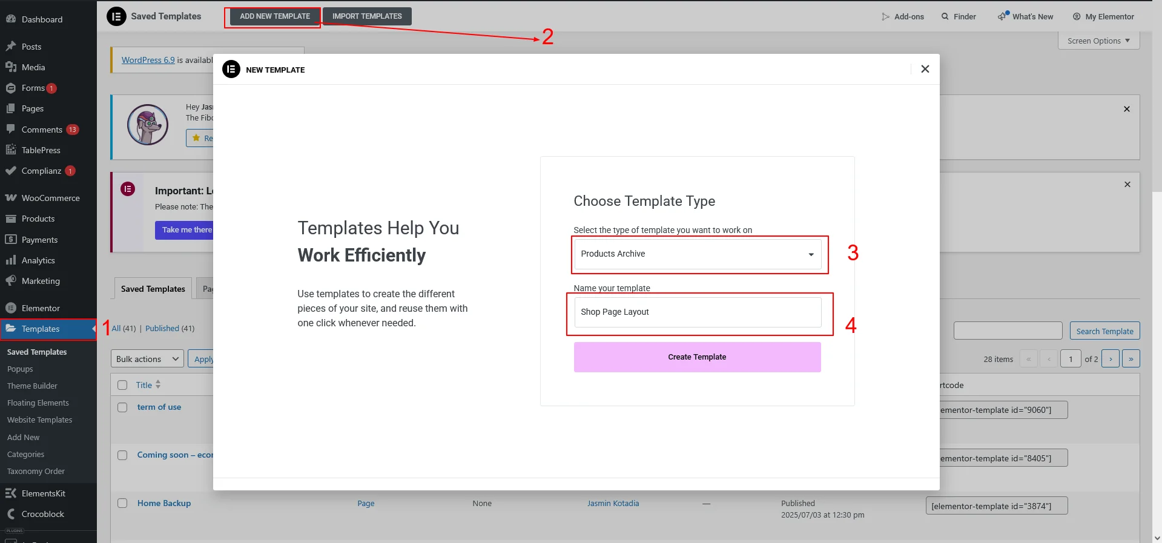Open Analytics via its bar chart icon
Viewport: 1162px width, 543px height.
10,260
